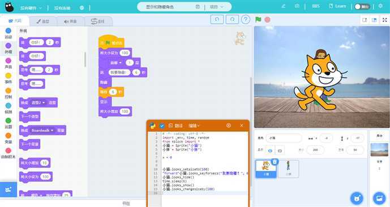Select the magenta Sound category

coord(8,63)
